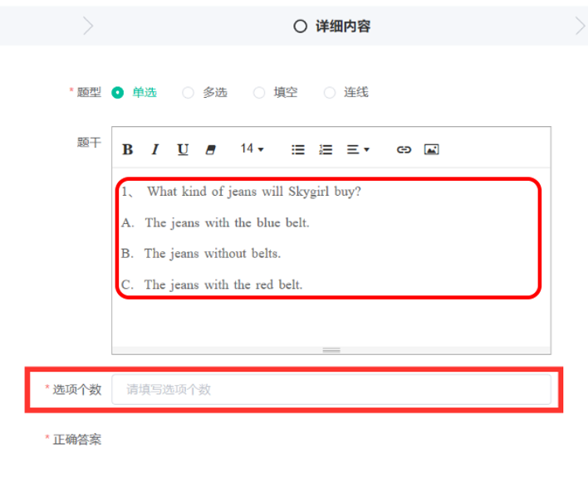Click the insert image icon

[432, 149]
